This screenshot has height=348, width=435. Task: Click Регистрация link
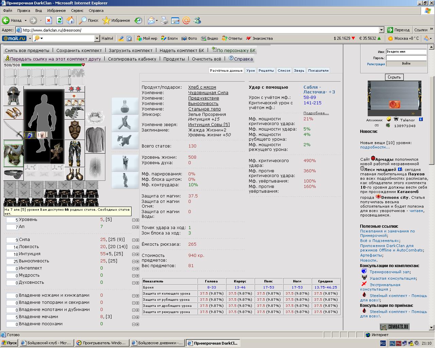[x=376, y=64]
